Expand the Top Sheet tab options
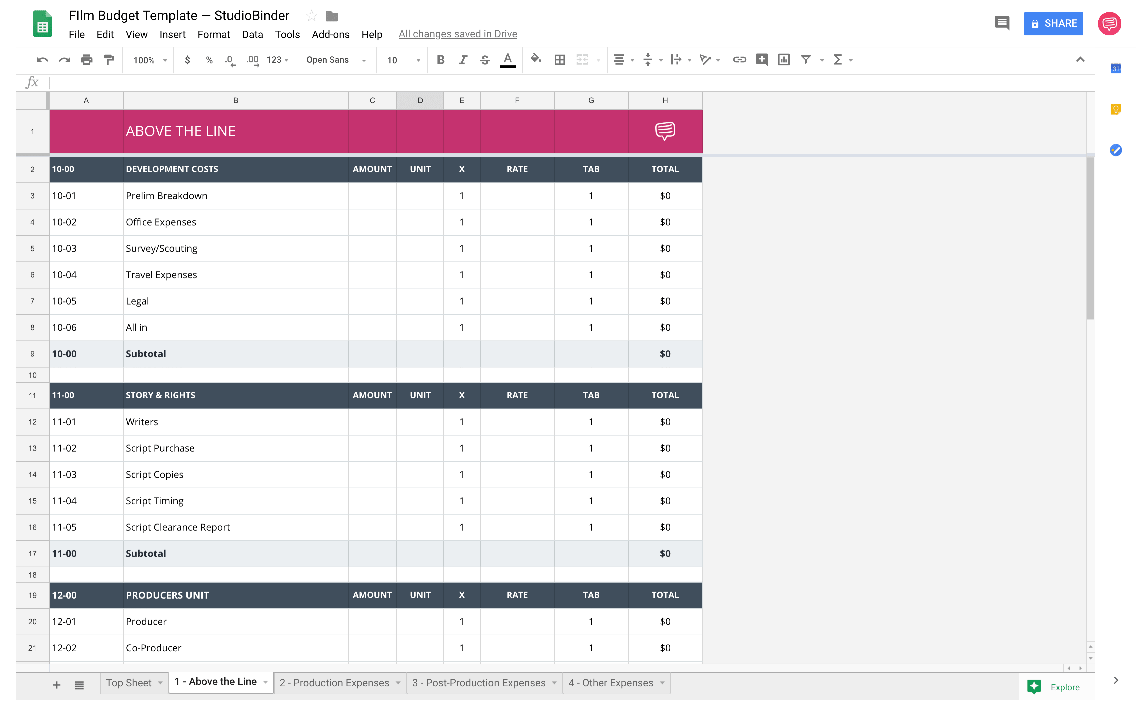1136x719 pixels. (160, 683)
